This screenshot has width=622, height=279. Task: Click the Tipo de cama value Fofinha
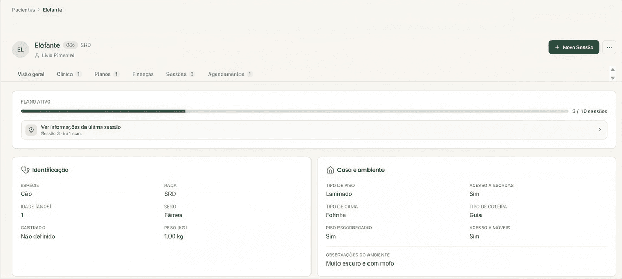coord(336,215)
